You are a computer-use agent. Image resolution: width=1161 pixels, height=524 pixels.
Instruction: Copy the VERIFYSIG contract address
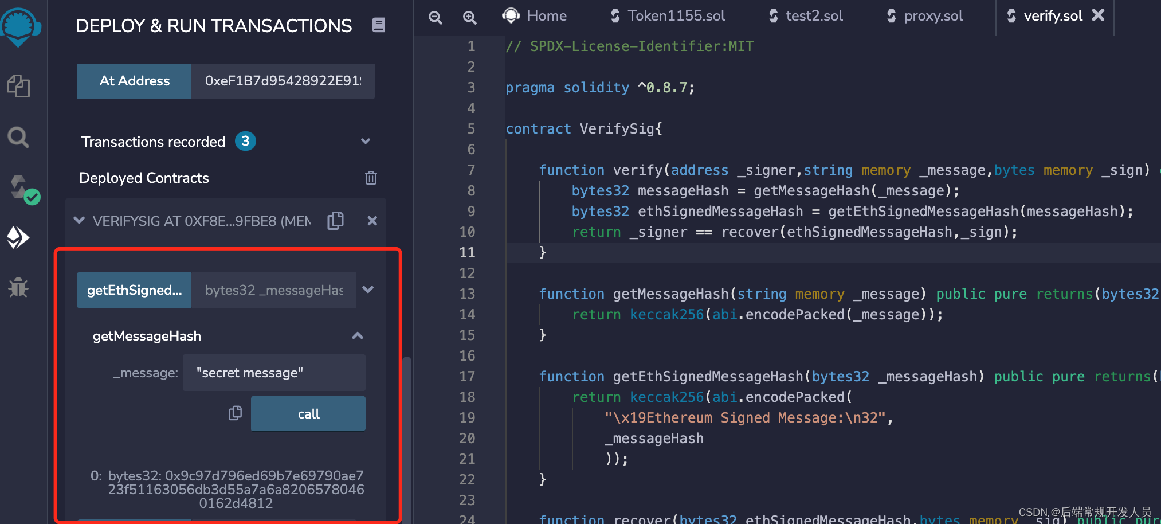click(x=336, y=221)
